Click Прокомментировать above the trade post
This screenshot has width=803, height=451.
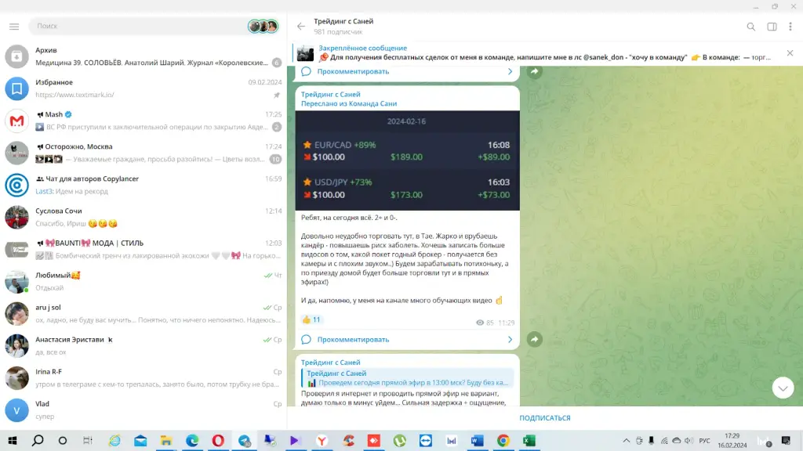[353, 71]
